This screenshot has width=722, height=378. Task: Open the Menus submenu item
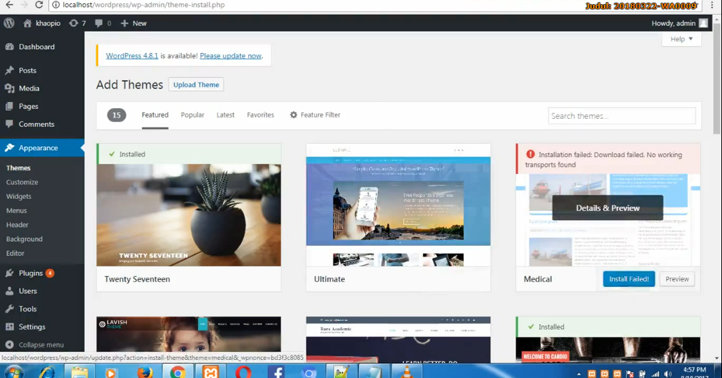[x=17, y=211]
